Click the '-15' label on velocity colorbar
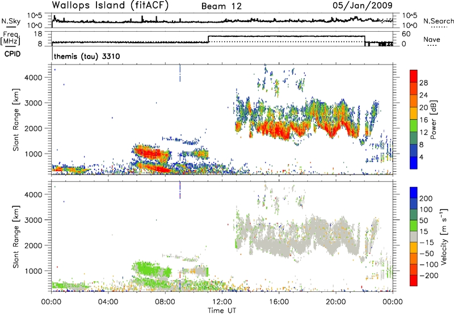The image size is (454, 314). pyautogui.click(x=427, y=243)
